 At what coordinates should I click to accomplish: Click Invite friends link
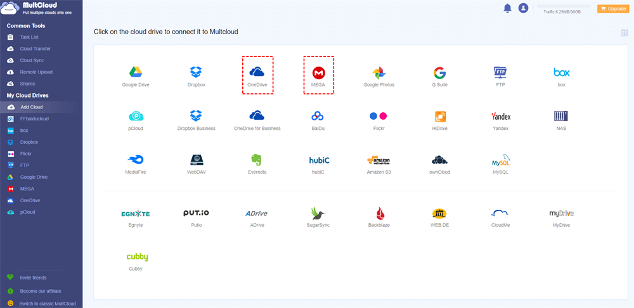coord(33,278)
